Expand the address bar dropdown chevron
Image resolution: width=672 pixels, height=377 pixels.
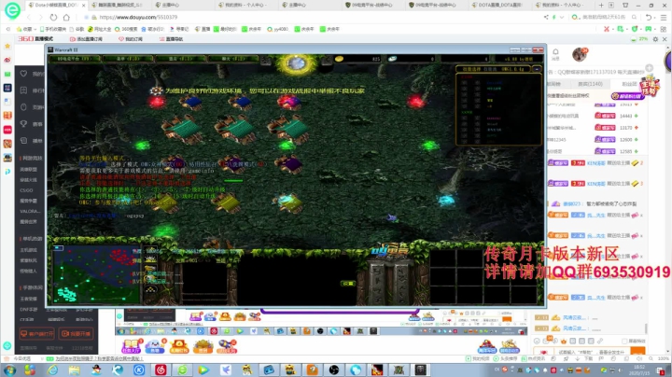pos(562,17)
